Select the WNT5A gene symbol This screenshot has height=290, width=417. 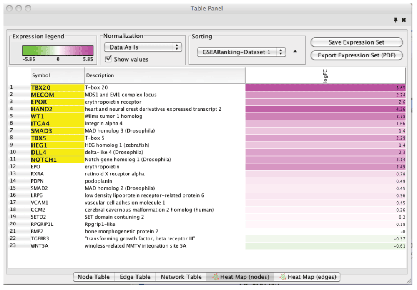[39, 245]
